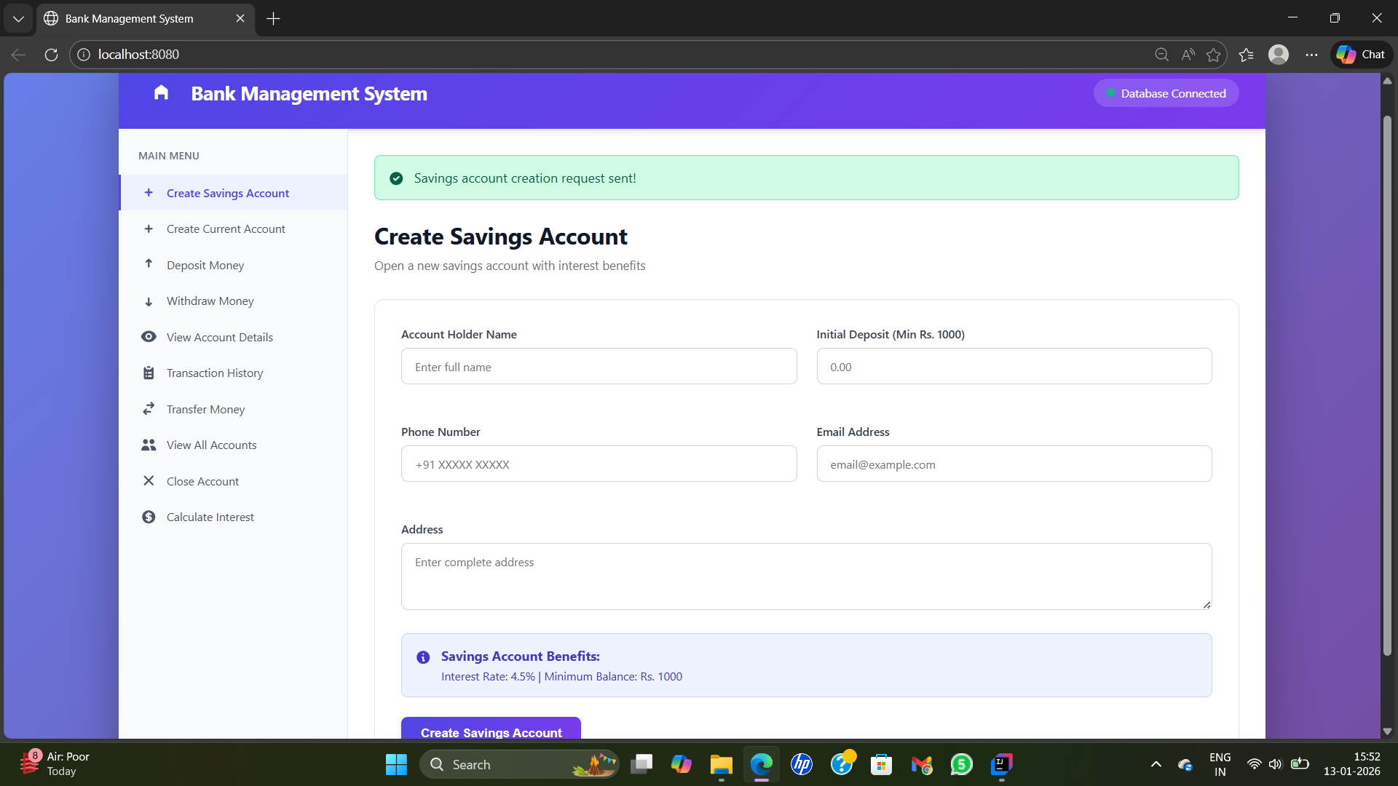This screenshot has height=786, width=1398.
Task: Open the tab list dropdown chevron
Action: 18,18
